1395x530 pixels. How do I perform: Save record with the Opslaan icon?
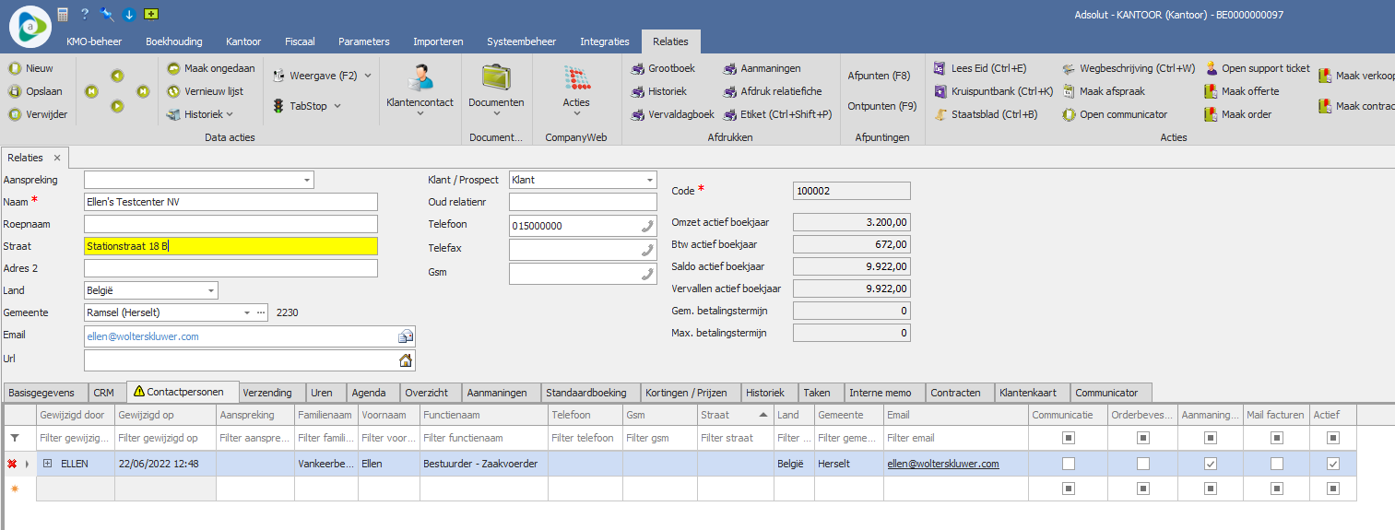coord(15,91)
